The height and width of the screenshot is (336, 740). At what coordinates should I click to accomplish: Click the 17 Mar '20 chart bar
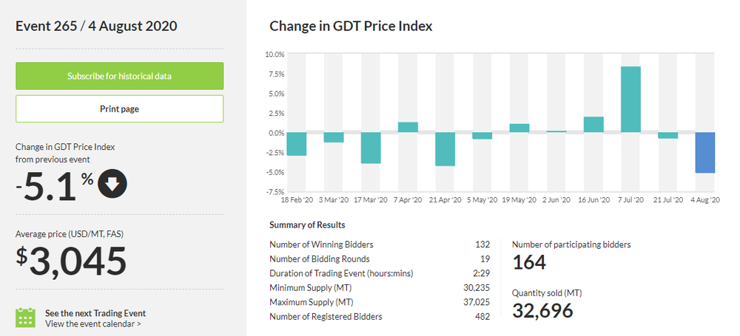371,148
